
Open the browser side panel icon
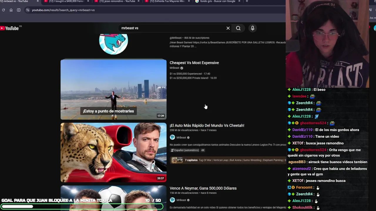point(19,10)
